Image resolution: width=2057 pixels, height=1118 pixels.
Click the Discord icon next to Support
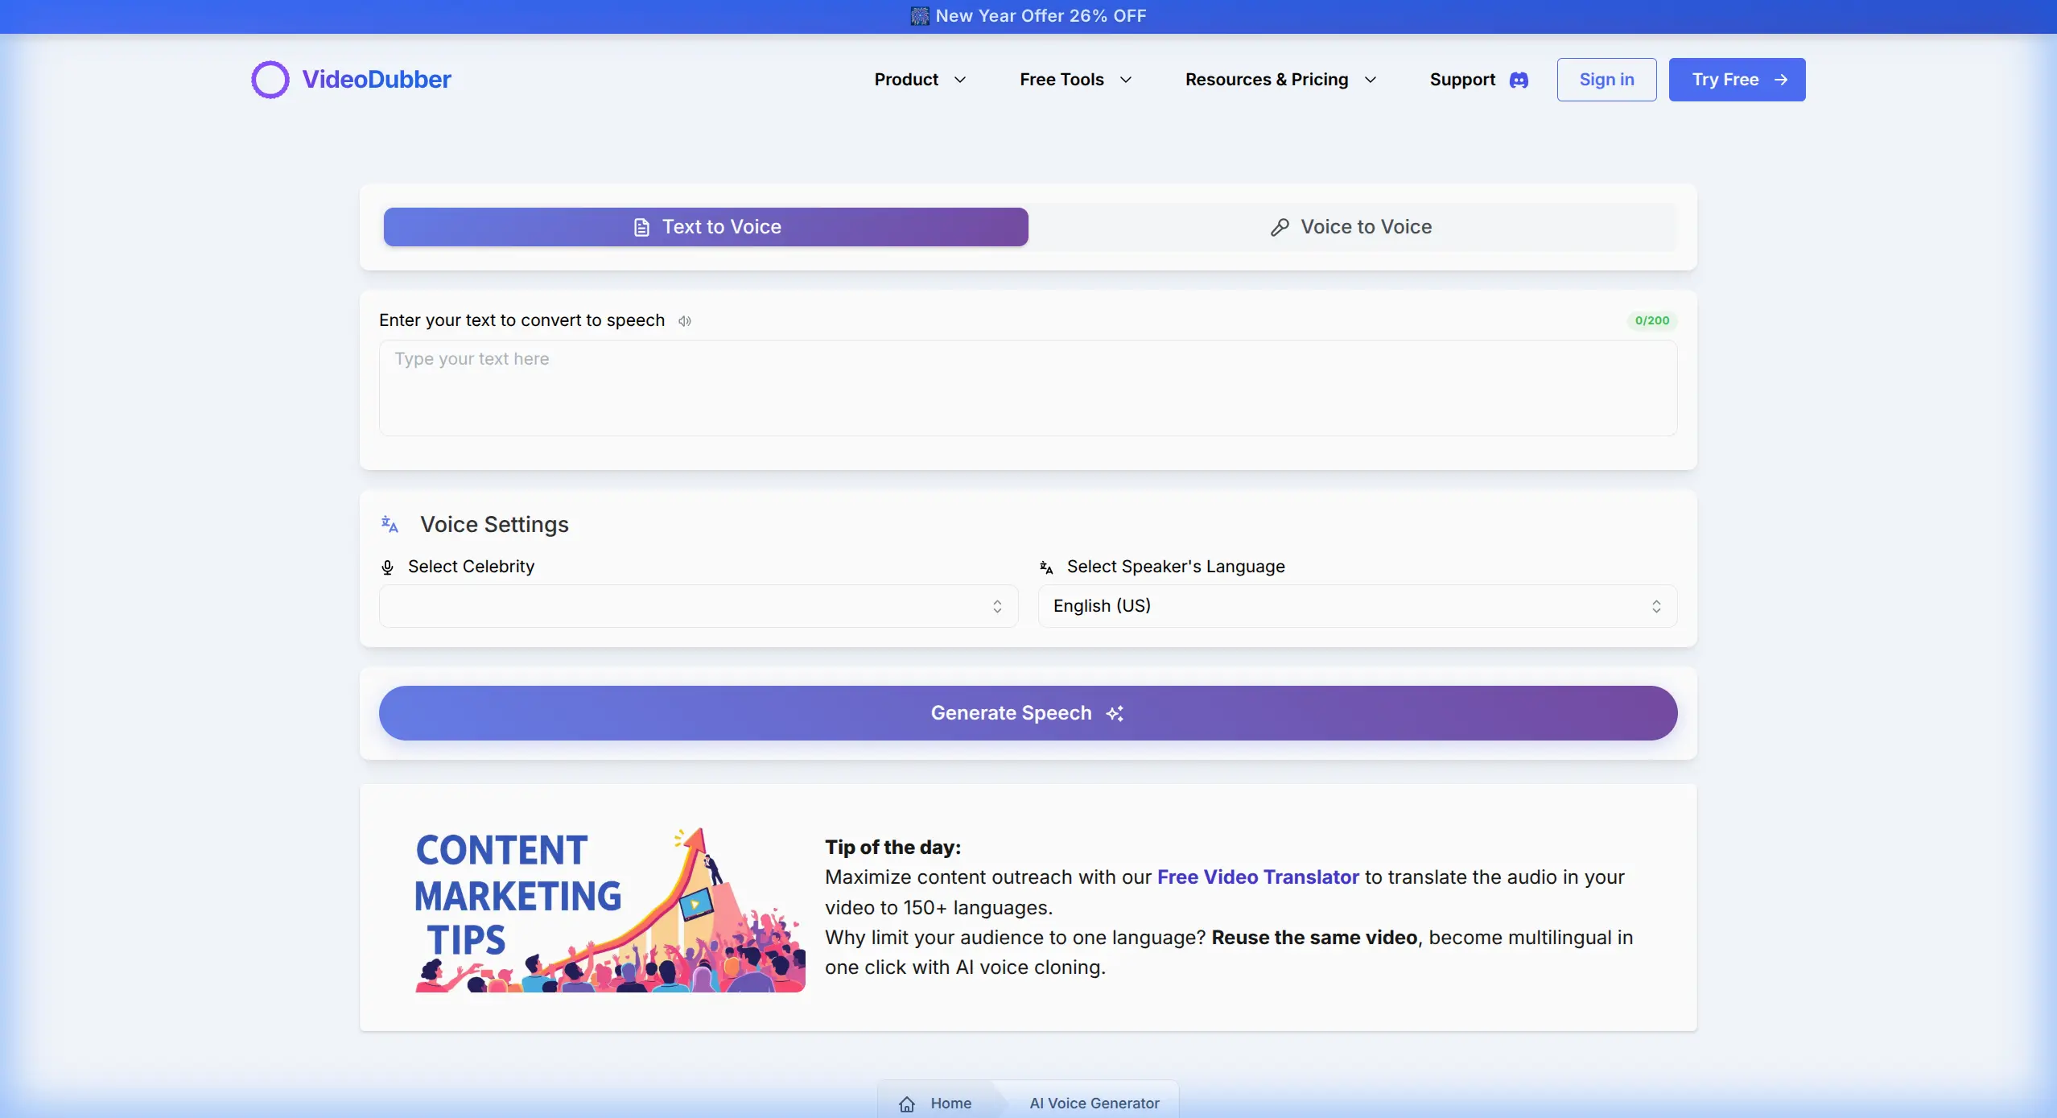(1519, 80)
